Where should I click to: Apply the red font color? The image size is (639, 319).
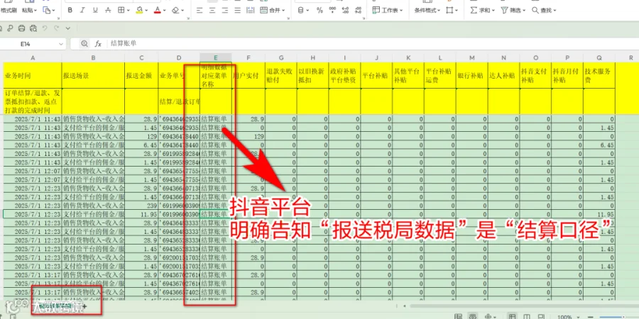point(158,10)
